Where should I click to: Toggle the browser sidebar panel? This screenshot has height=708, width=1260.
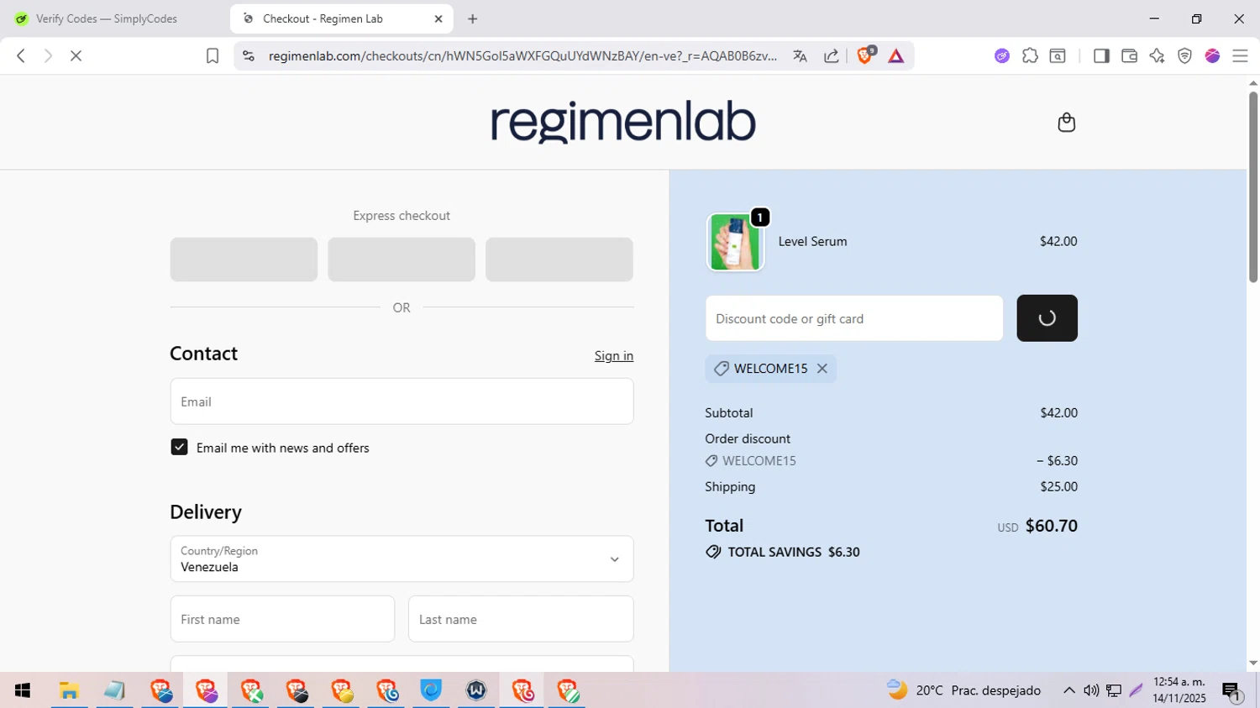click(1101, 55)
